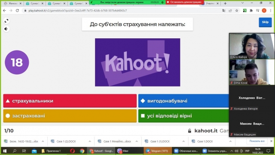275x155 pixels.
Task: Open the translate page icon
Action: point(224,10)
